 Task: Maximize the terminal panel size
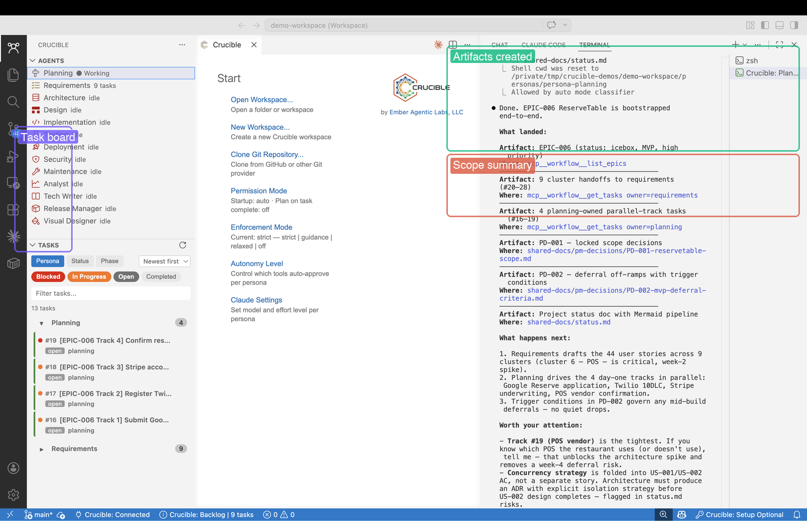click(779, 45)
